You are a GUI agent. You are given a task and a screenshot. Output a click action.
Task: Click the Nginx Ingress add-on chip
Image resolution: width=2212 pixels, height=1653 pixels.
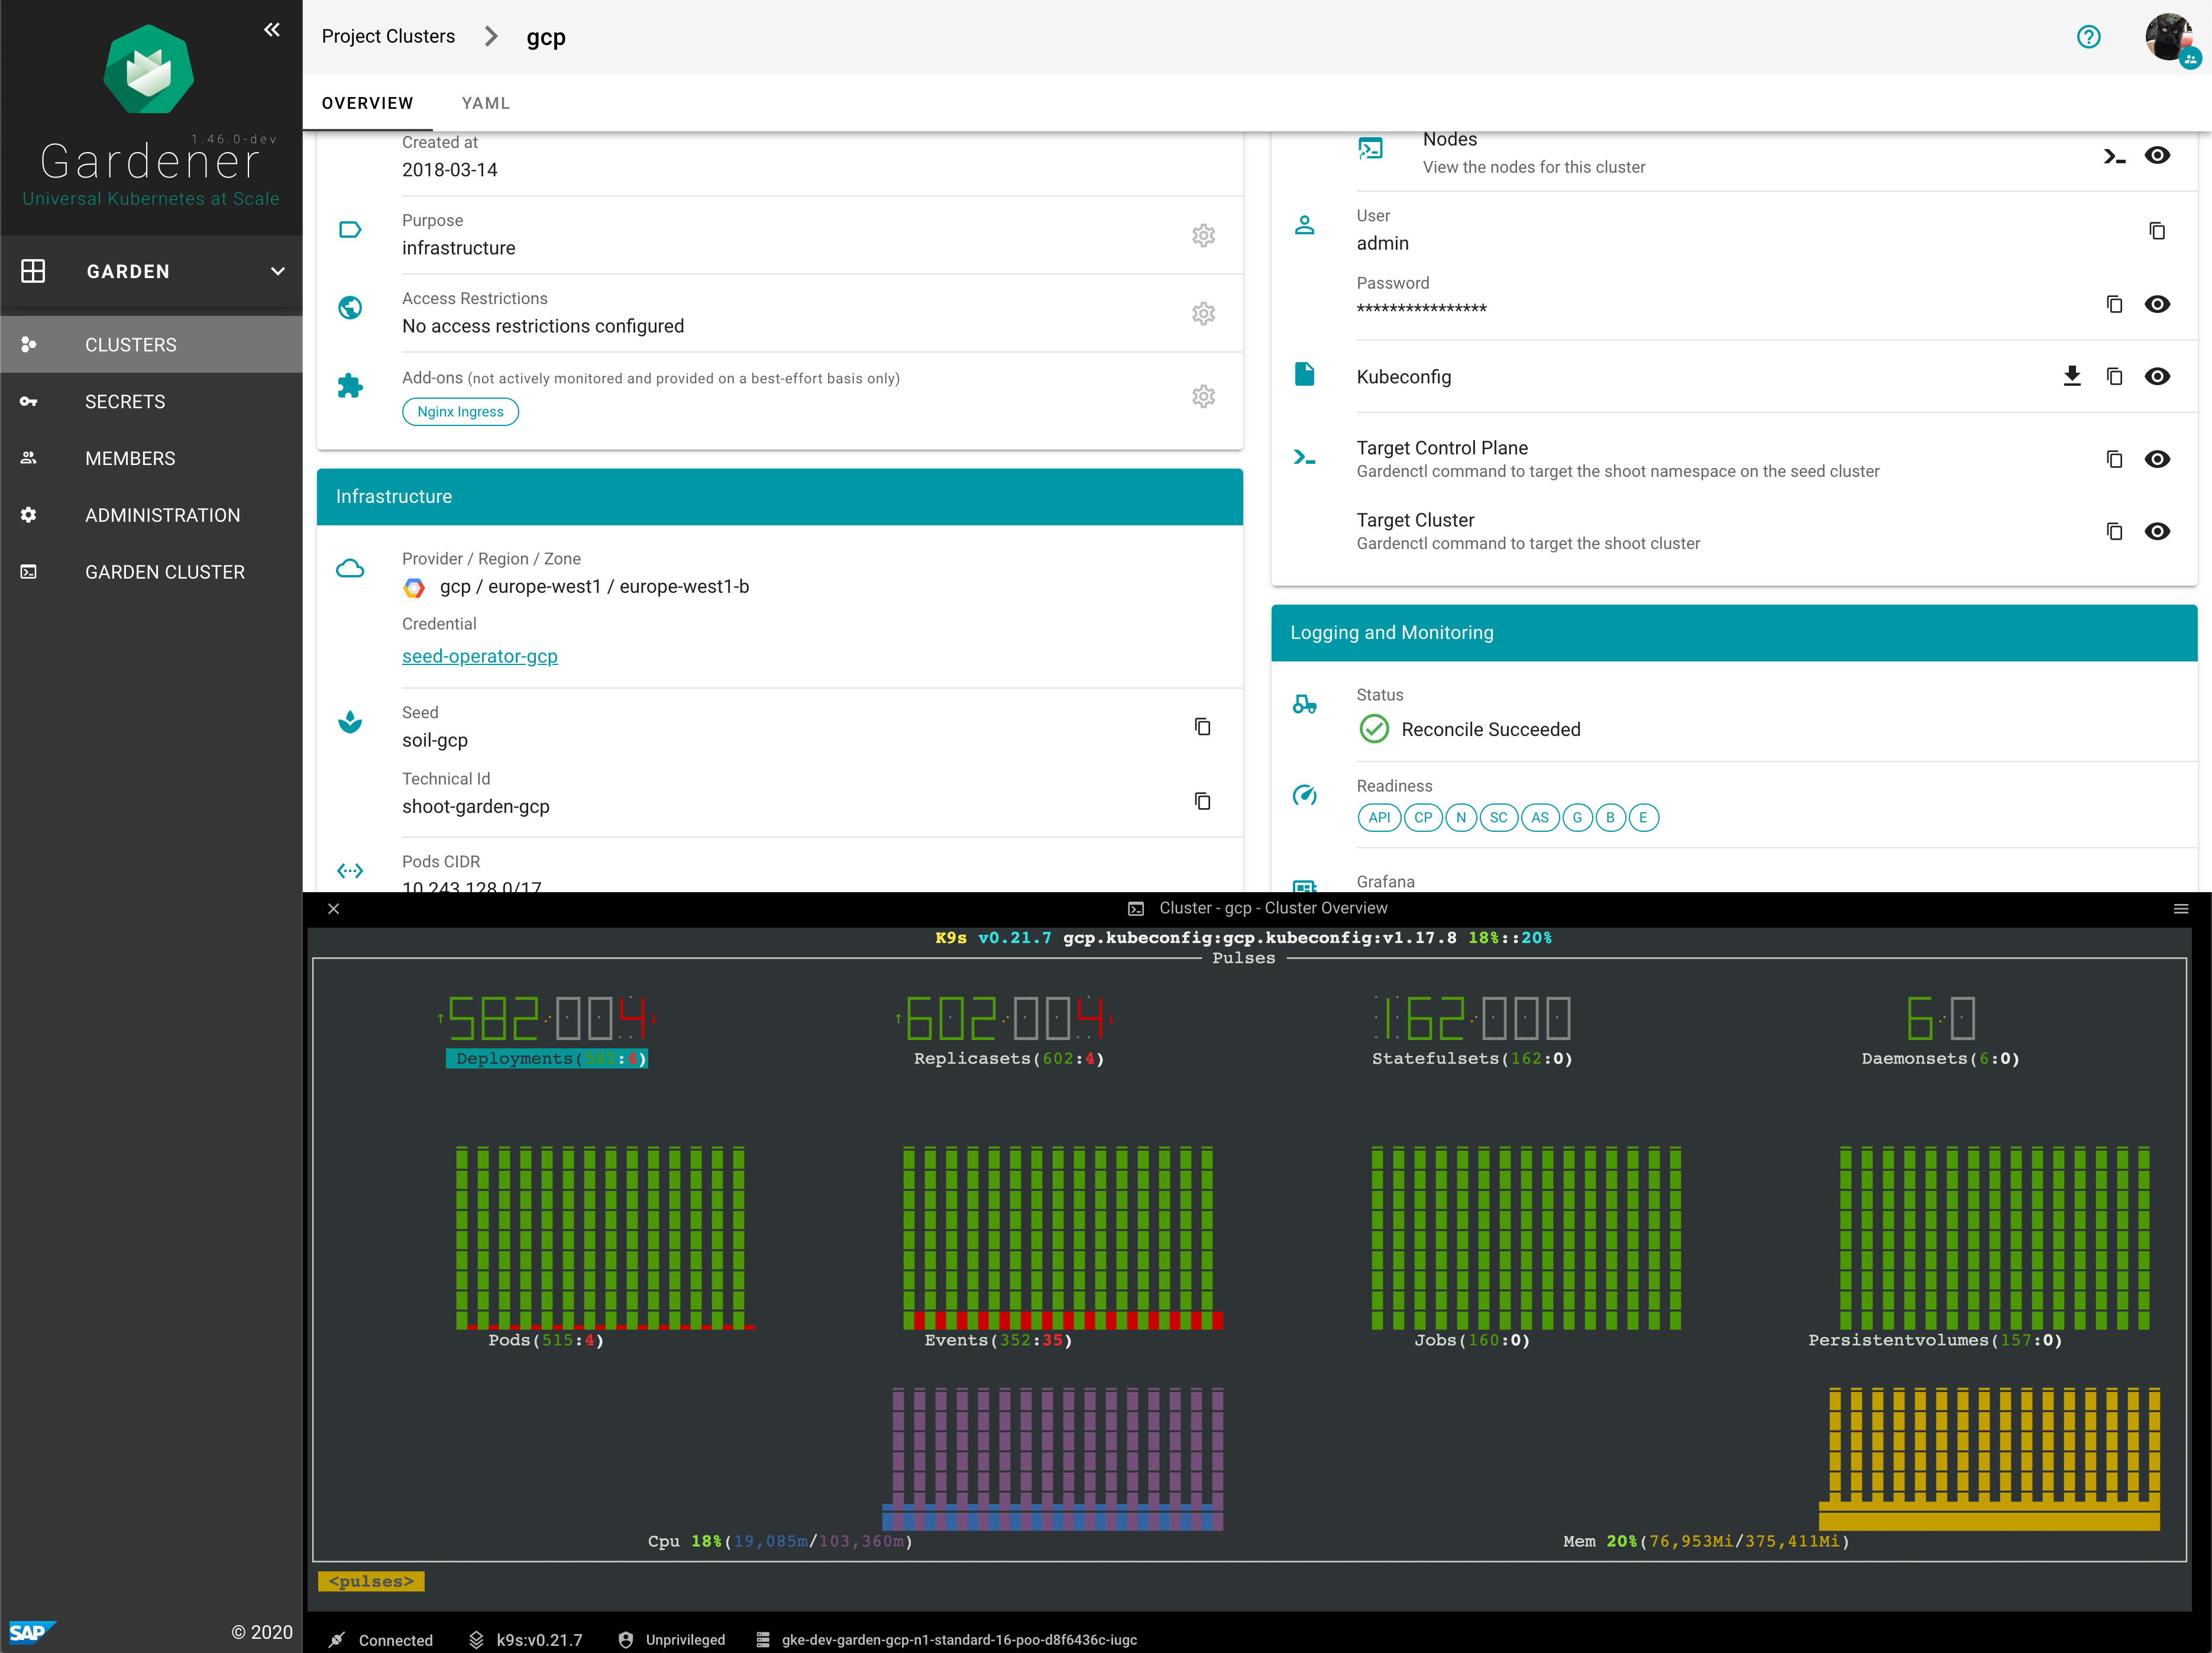click(x=460, y=411)
